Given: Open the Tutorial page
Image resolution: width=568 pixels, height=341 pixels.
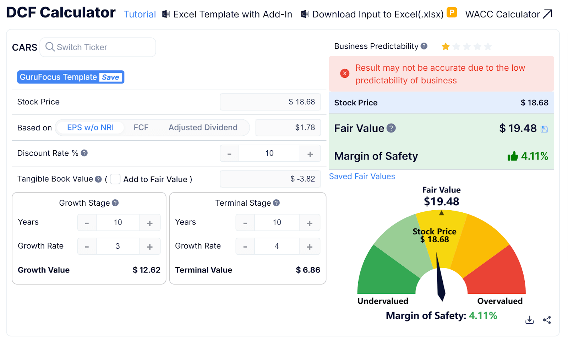Looking at the screenshot, I should (140, 14).
